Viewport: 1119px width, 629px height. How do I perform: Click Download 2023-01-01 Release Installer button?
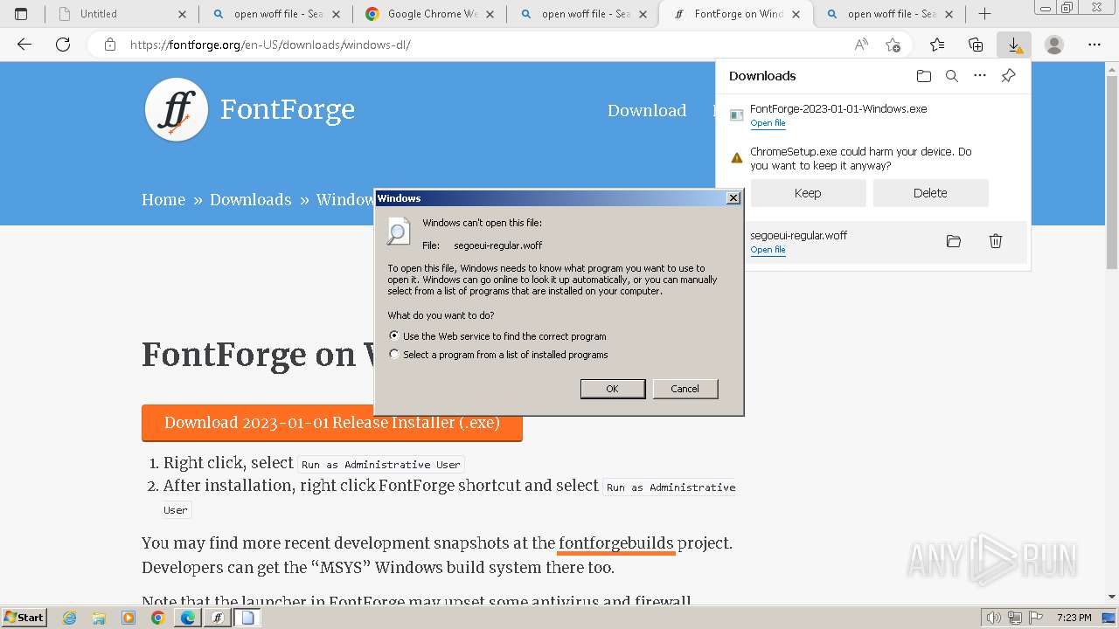coord(332,423)
